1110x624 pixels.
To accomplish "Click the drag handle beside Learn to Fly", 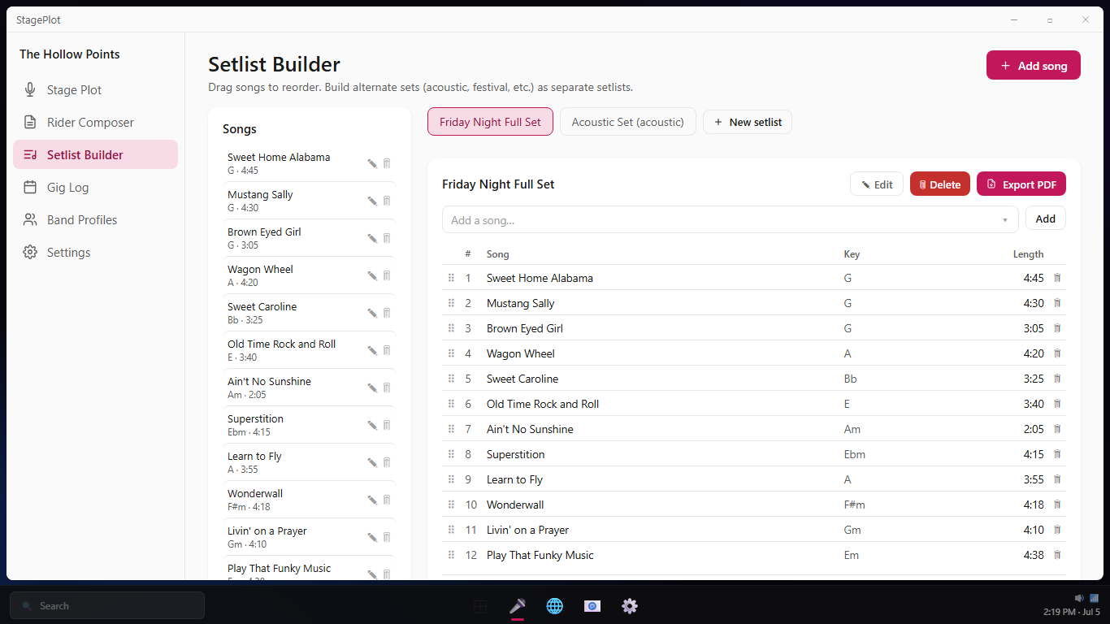I will coord(451,479).
